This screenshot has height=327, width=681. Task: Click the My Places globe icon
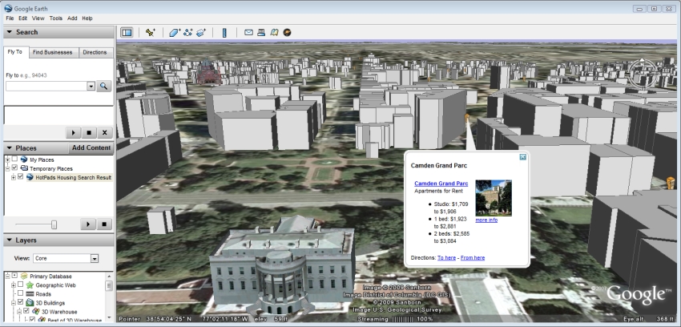[24, 159]
